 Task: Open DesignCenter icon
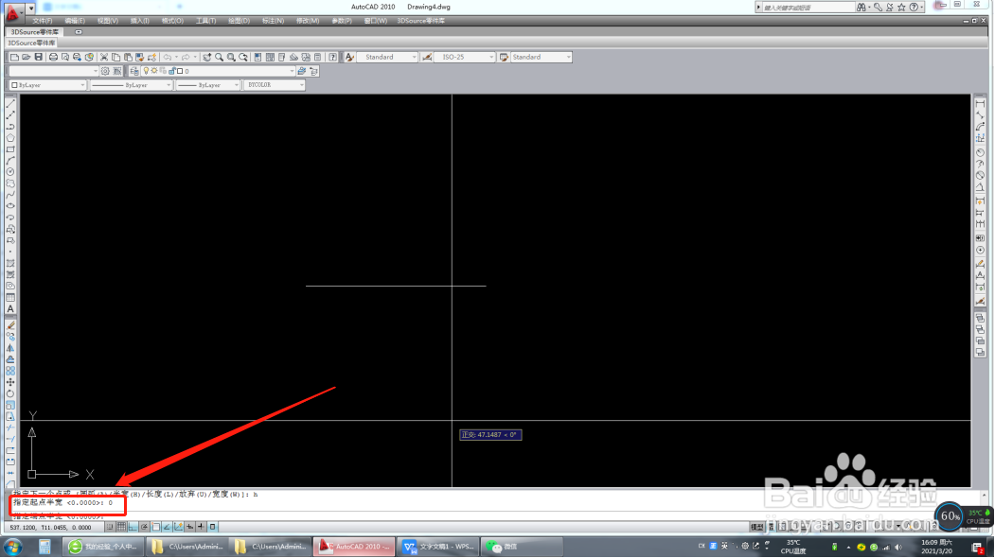pyautogui.click(x=270, y=57)
